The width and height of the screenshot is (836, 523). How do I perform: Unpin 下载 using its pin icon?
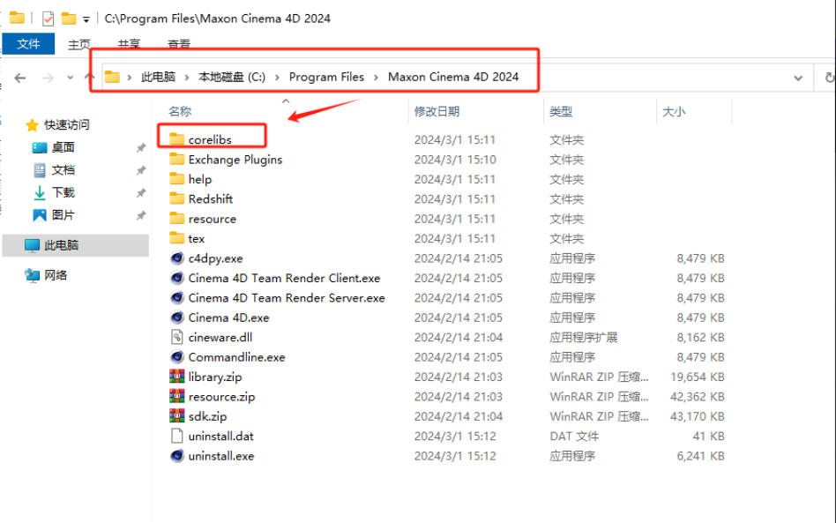click(141, 192)
